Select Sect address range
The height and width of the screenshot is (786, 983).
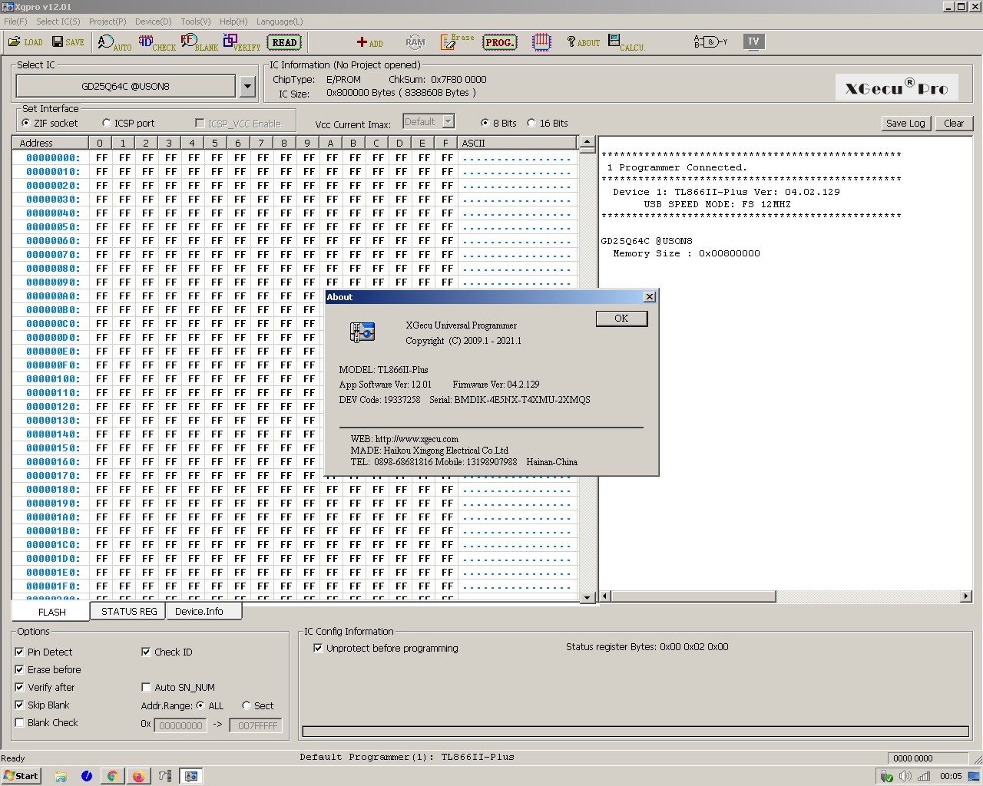(x=258, y=705)
